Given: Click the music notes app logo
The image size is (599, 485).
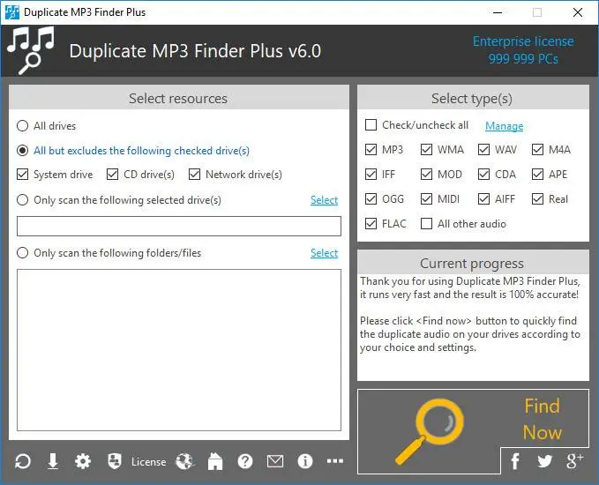Looking at the screenshot, I should click(31, 50).
